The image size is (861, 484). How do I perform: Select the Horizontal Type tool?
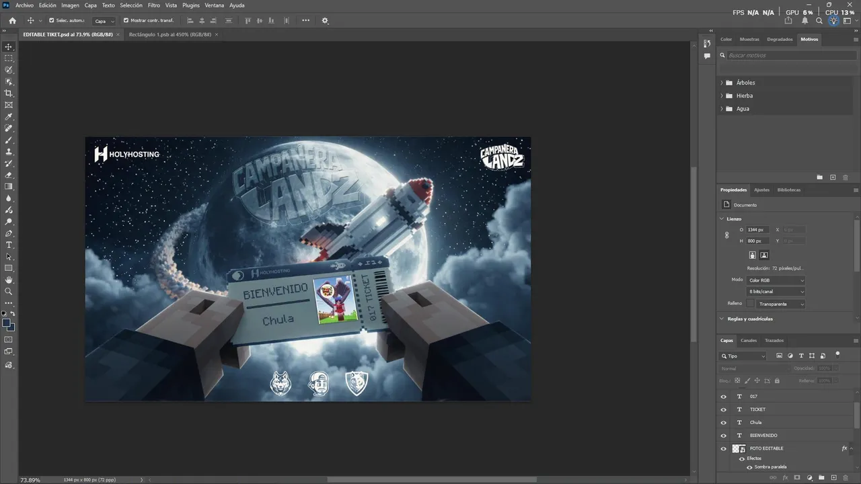click(9, 245)
